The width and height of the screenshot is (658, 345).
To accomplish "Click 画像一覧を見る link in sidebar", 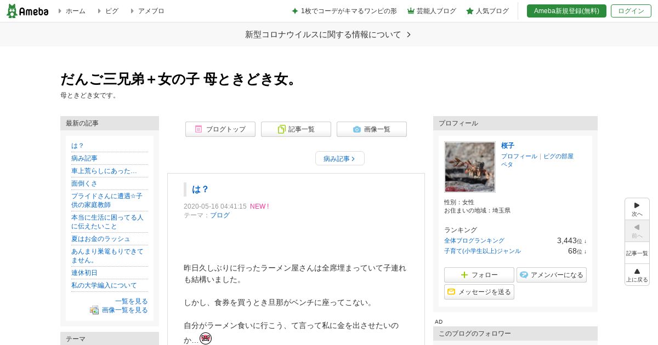I will (x=125, y=310).
